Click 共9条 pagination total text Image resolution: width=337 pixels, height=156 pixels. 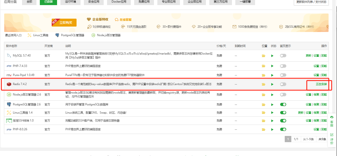(322, 139)
